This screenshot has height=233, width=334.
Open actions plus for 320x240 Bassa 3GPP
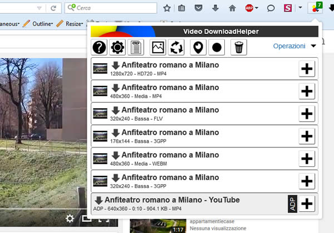[307, 181]
